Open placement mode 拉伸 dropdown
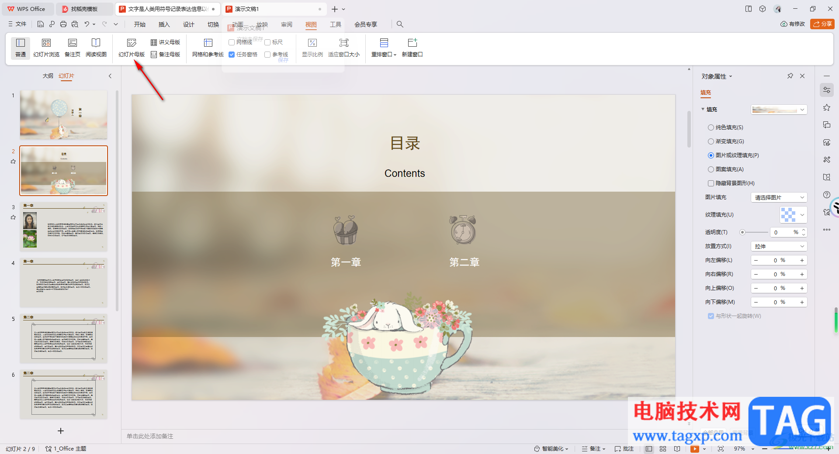The height and width of the screenshot is (454, 839). (779, 246)
